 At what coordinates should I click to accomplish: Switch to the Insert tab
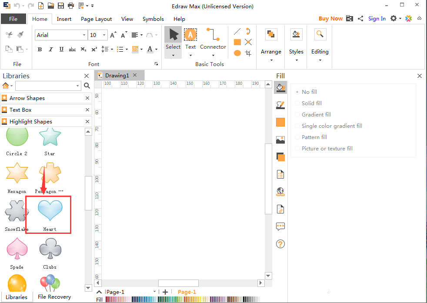[64, 19]
